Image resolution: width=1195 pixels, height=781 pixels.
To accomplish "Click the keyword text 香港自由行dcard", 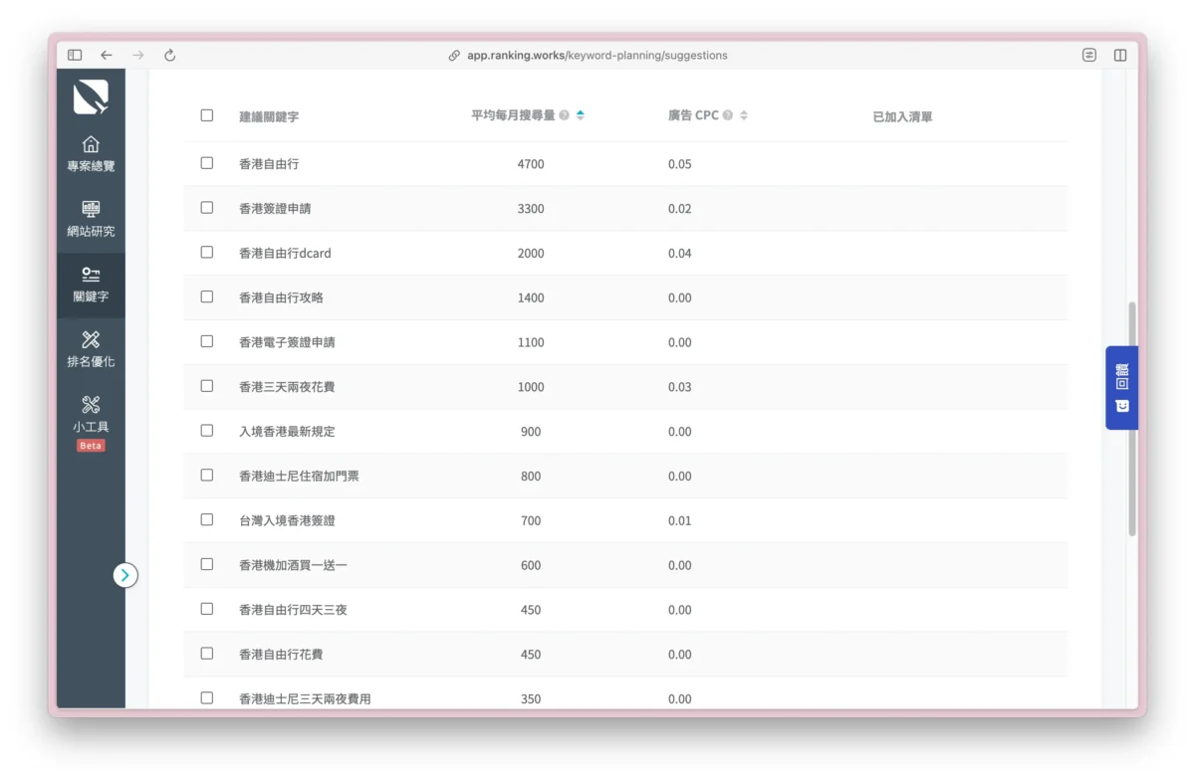I will click(x=285, y=254).
